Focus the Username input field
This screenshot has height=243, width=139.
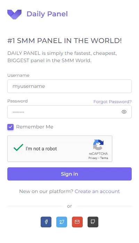[69, 86]
